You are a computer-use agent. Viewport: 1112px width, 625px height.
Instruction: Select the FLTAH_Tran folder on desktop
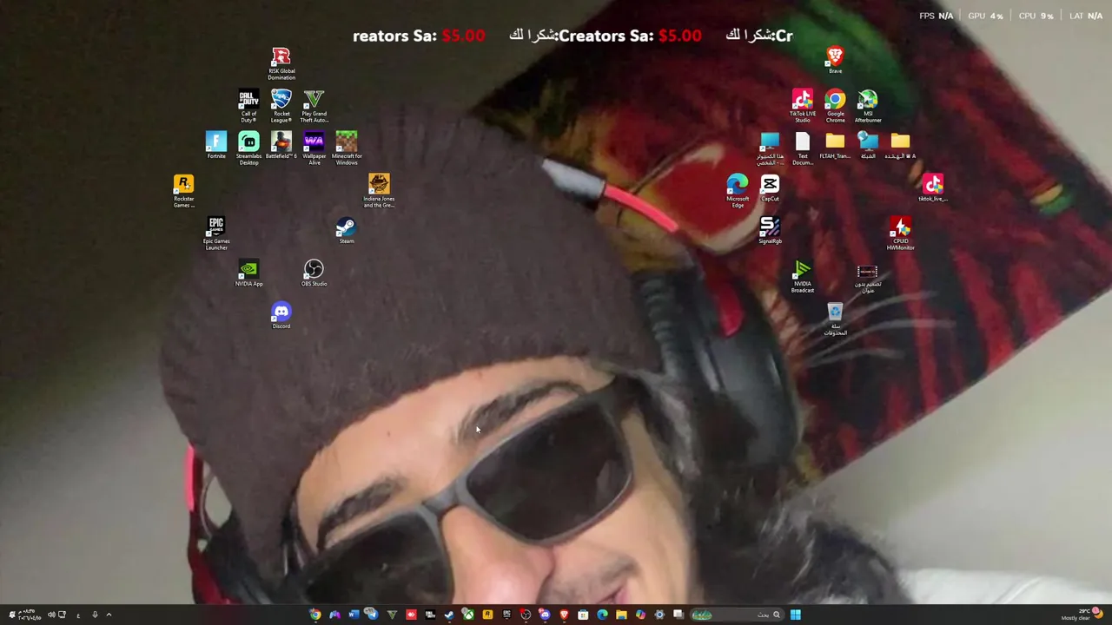coord(835,145)
